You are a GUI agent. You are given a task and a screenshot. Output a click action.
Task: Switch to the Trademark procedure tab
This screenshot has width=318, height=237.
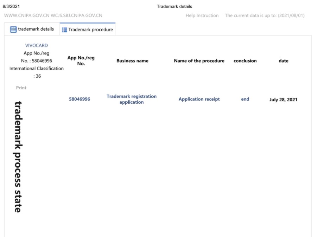click(88, 29)
